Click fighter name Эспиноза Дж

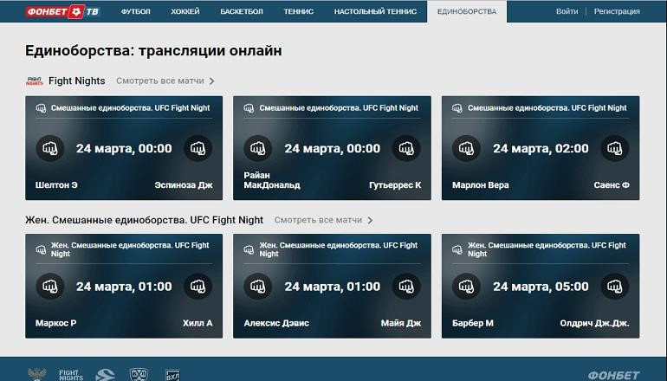coord(184,185)
